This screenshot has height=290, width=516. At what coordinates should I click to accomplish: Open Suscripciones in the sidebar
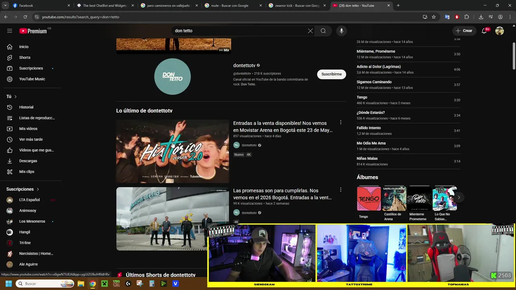point(31,68)
